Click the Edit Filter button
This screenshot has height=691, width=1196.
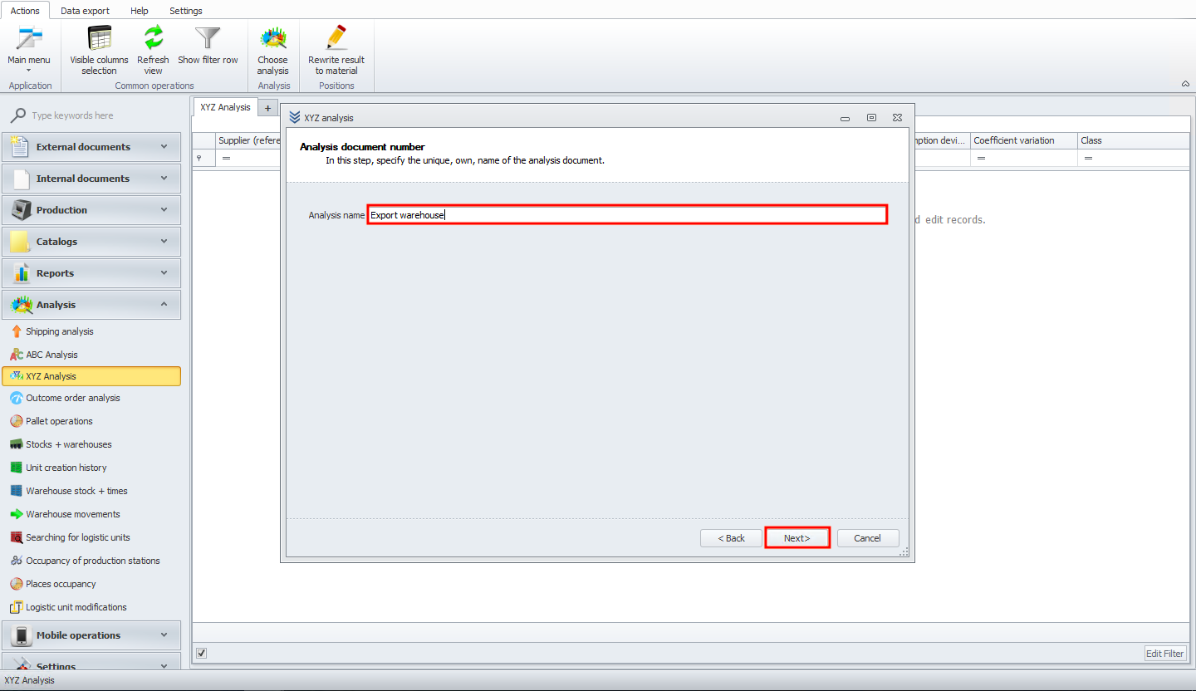(1165, 654)
